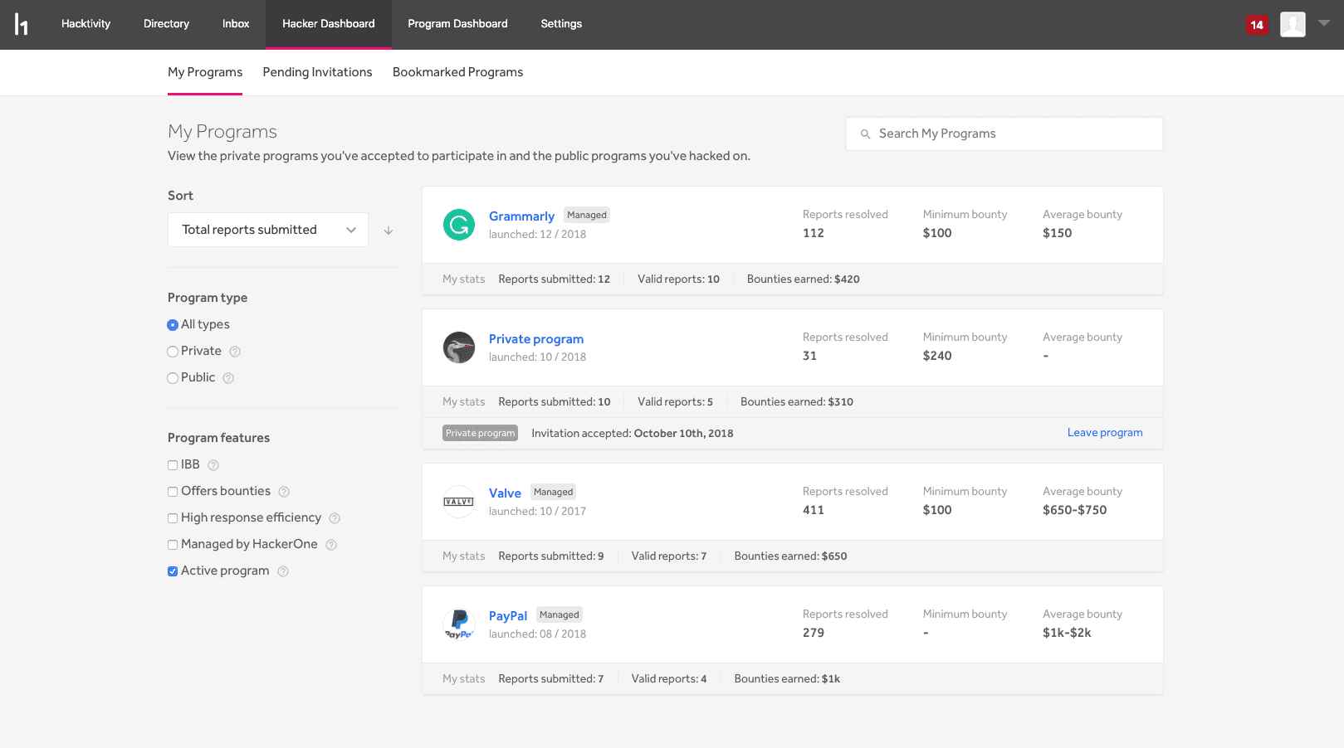Uncheck the Active program checkbox
This screenshot has width=1344, height=748.
[x=173, y=571]
